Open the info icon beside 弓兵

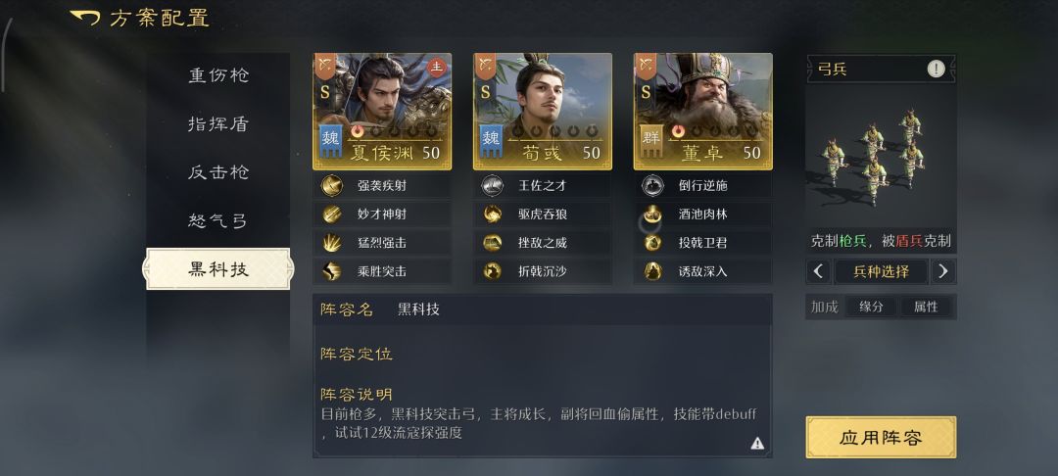pos(936,69)
